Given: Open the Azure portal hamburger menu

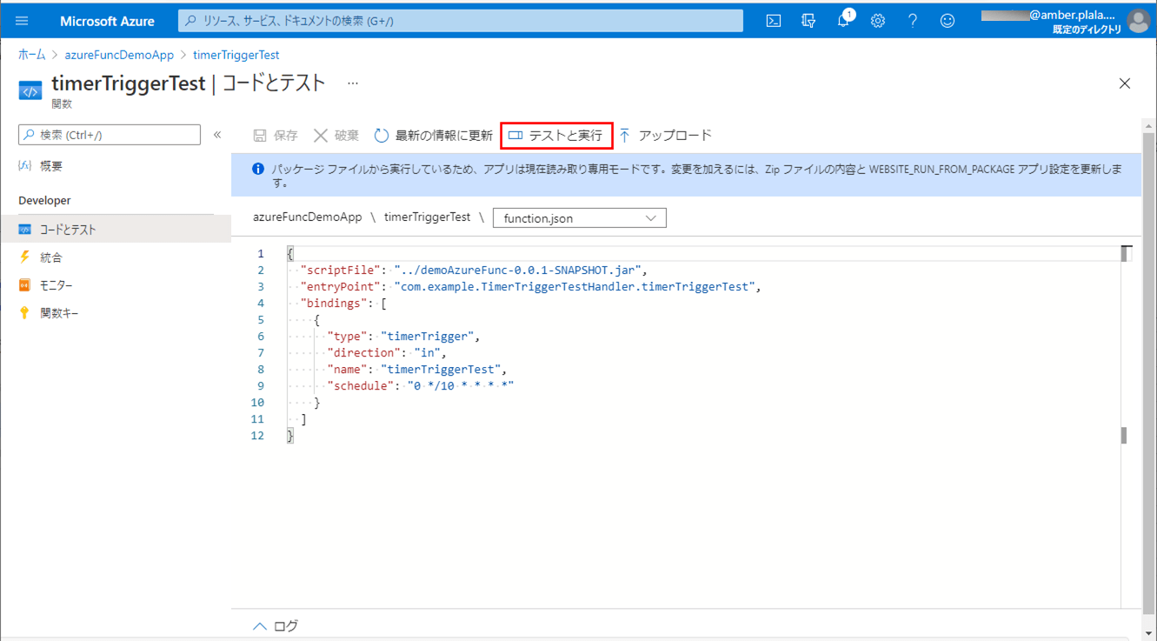Looking at the screenshot, I should click(22, 21).
